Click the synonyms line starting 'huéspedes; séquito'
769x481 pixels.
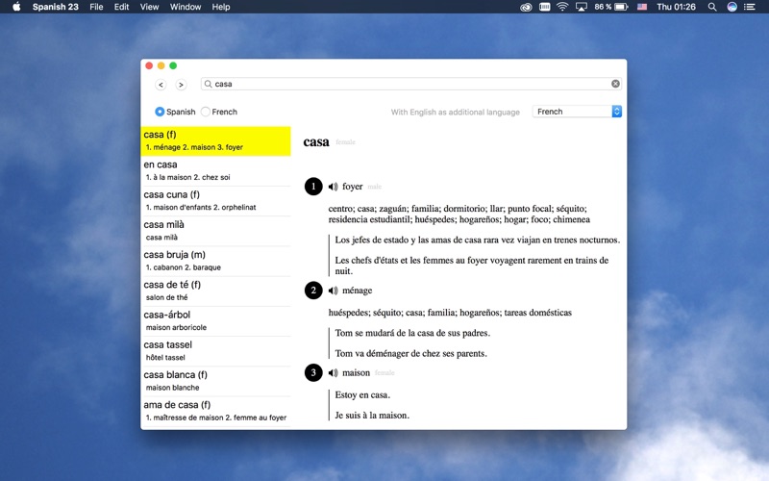[x=450, y=313]
